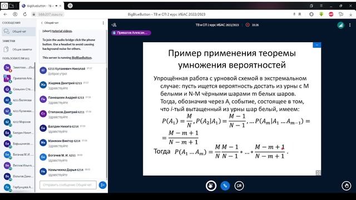
Task: Click chat message from Степанов Дмитрий 6211
Action: 72,114
